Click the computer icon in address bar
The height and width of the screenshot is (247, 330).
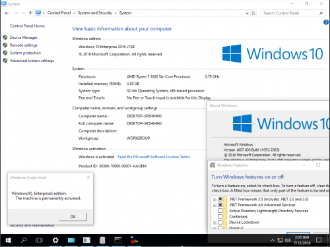pyautogui.click(x=38, y=13)
